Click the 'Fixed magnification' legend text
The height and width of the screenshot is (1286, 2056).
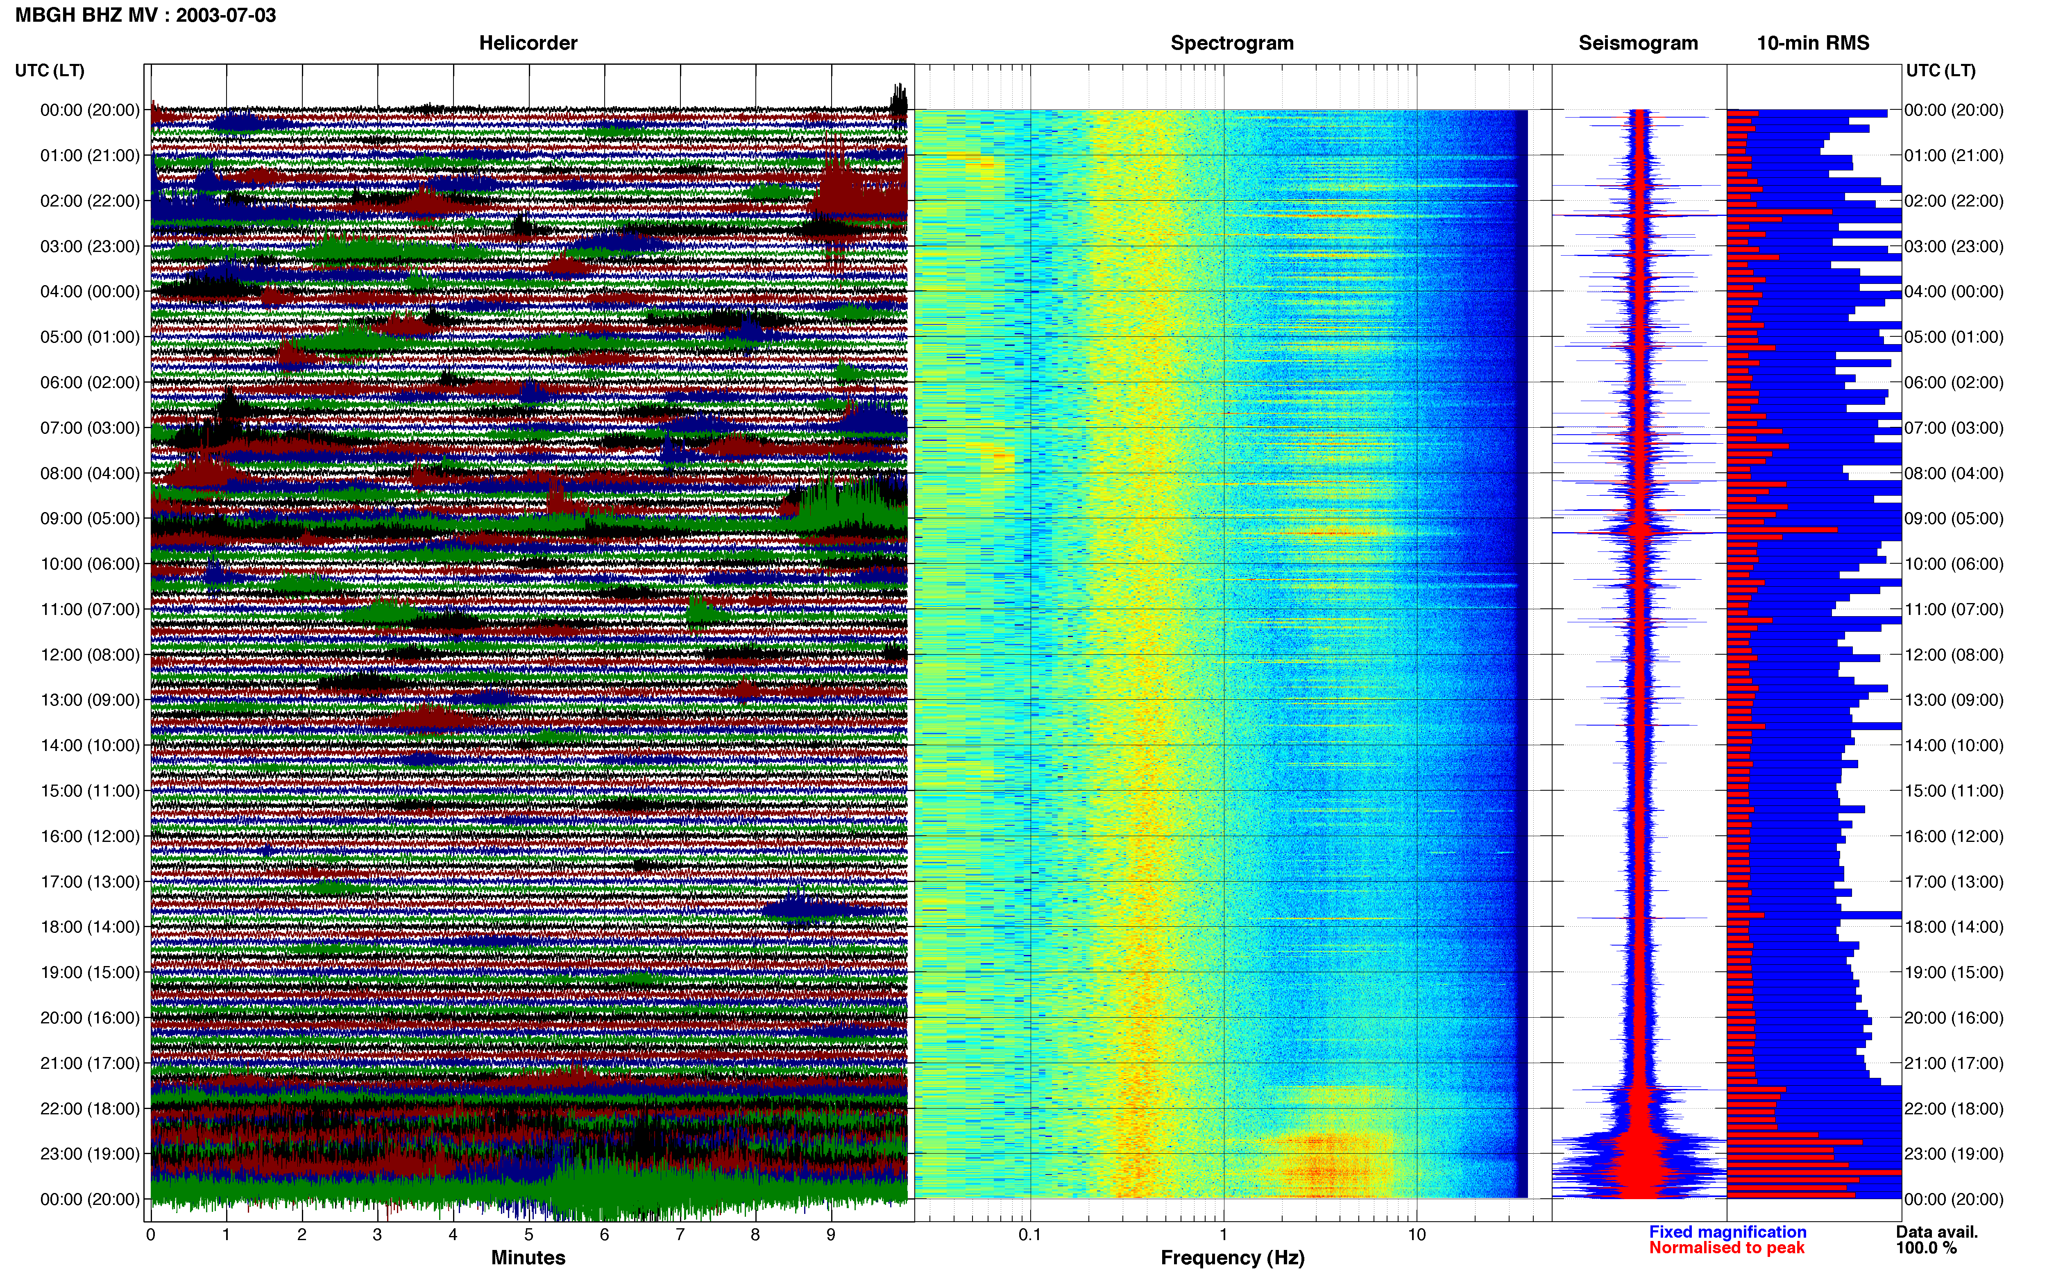click(1727, 1232)
